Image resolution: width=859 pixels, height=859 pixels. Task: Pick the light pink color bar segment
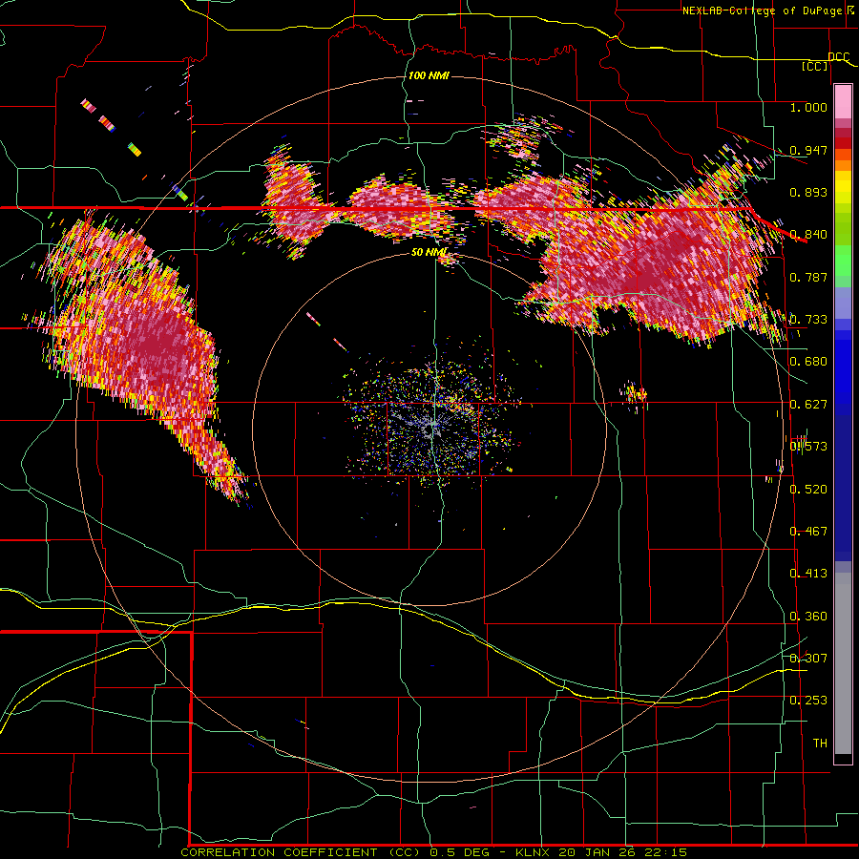coord(843,102)
